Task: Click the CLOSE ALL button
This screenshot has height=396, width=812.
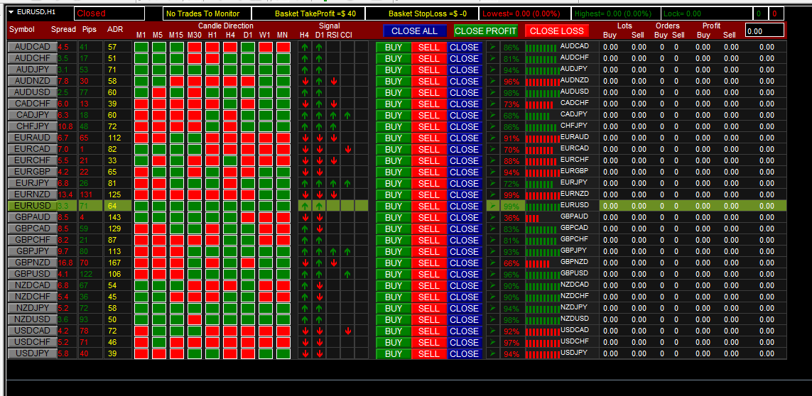Action: click(x=415, y=31)
